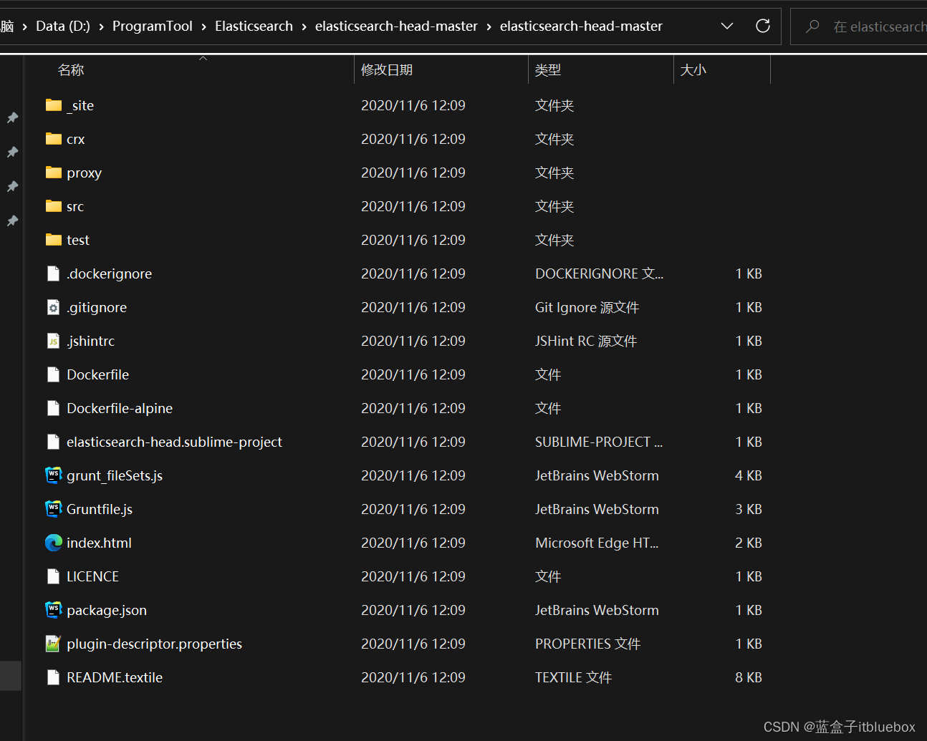Click the refresh button in address bar
Screen dimensions: 927x741
point(763,26)
